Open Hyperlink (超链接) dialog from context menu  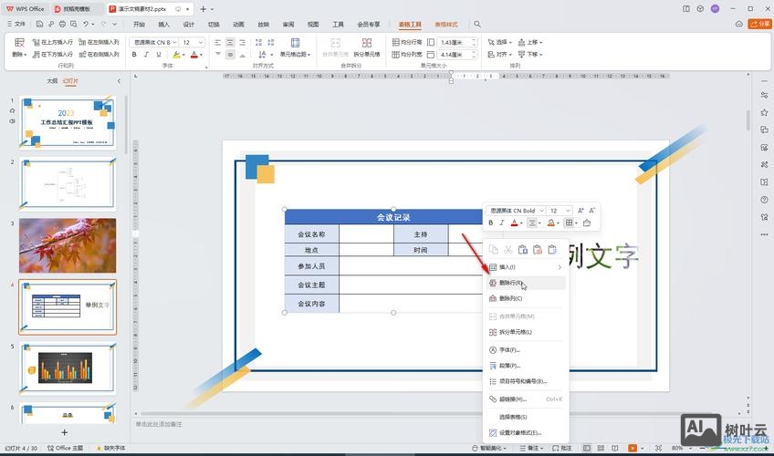[x=513, y=399]
